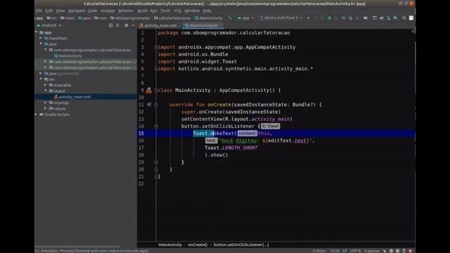Fold the setOnClickListener lambda at line 14
This screenshot has width=450, height=253.
pos(156,126)
